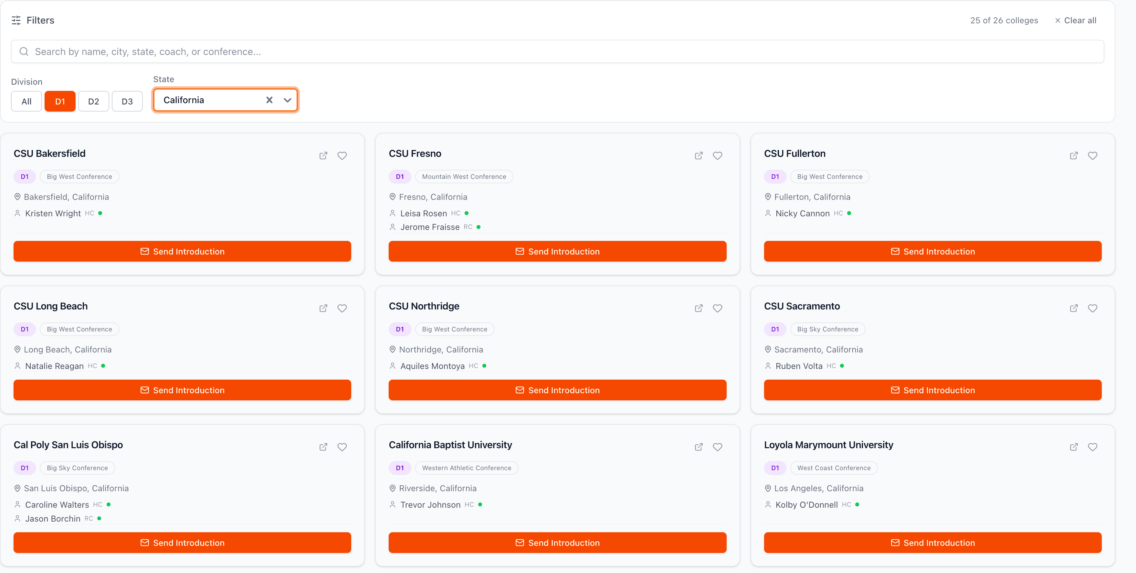Click the Filters sliders icon
Viewport: 1136px width, 573px height.
16,20
